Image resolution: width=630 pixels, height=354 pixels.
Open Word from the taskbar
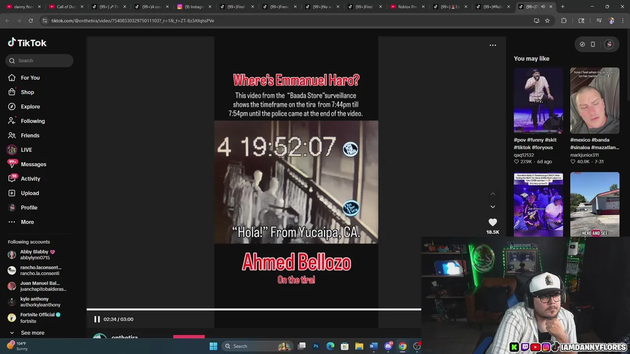[374, 346]
